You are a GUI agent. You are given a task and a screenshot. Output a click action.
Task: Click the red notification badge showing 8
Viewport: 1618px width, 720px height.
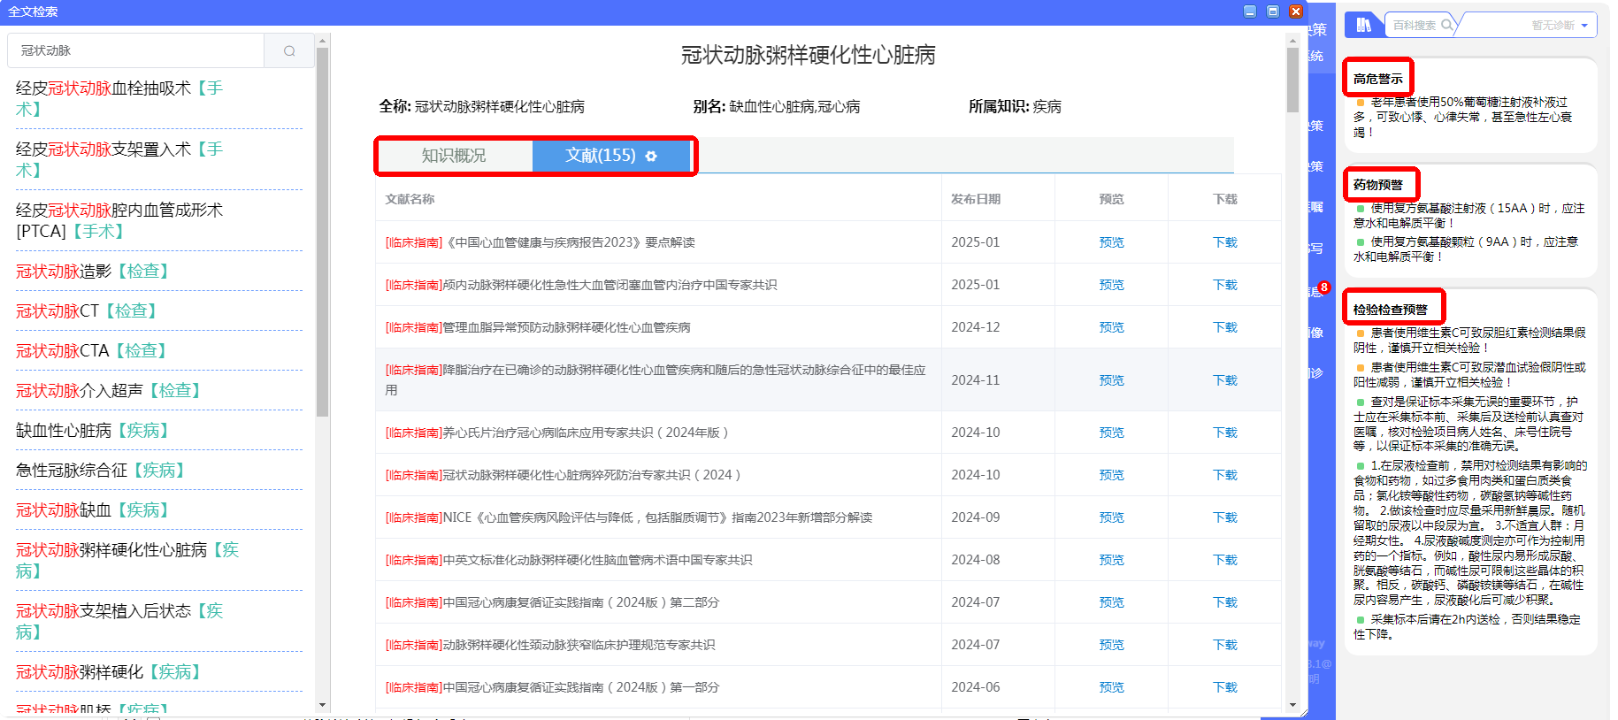pyautogui.click(x=1324, y=287)
